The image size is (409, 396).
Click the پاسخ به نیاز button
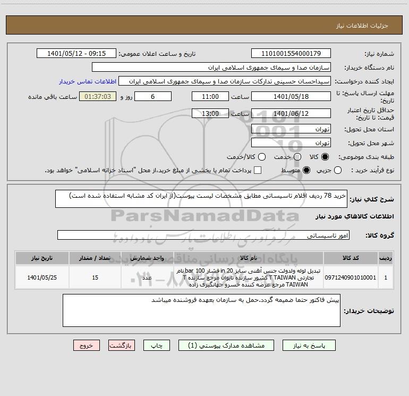[309, 346]
